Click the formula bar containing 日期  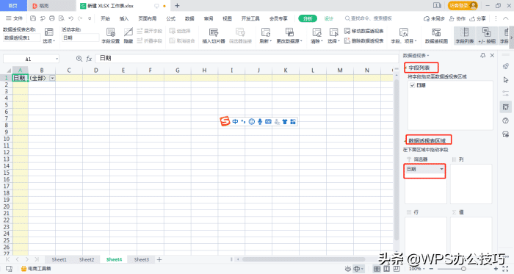coord(247,58)
